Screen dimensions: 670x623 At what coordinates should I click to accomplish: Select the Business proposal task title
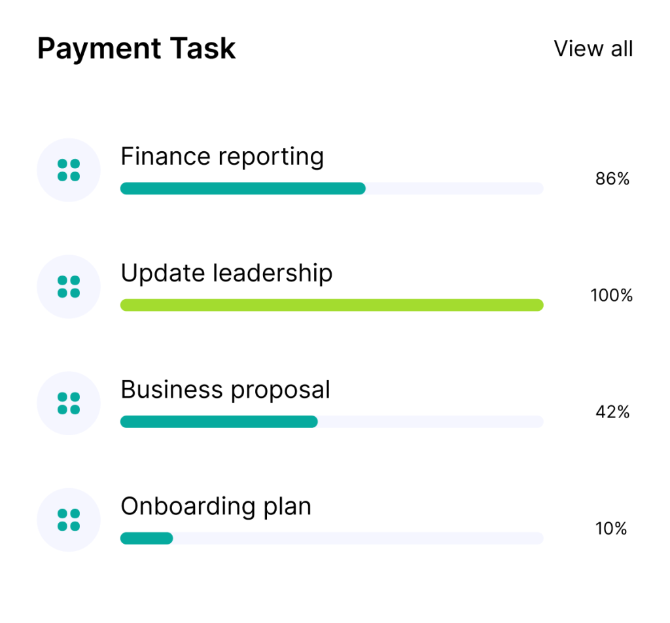tap(225, 390)
